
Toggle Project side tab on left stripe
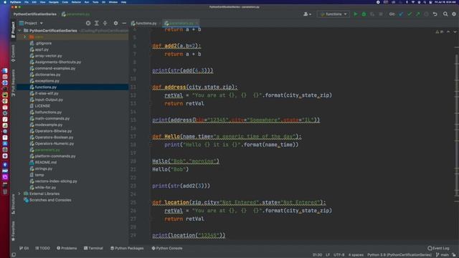[13, 29]
